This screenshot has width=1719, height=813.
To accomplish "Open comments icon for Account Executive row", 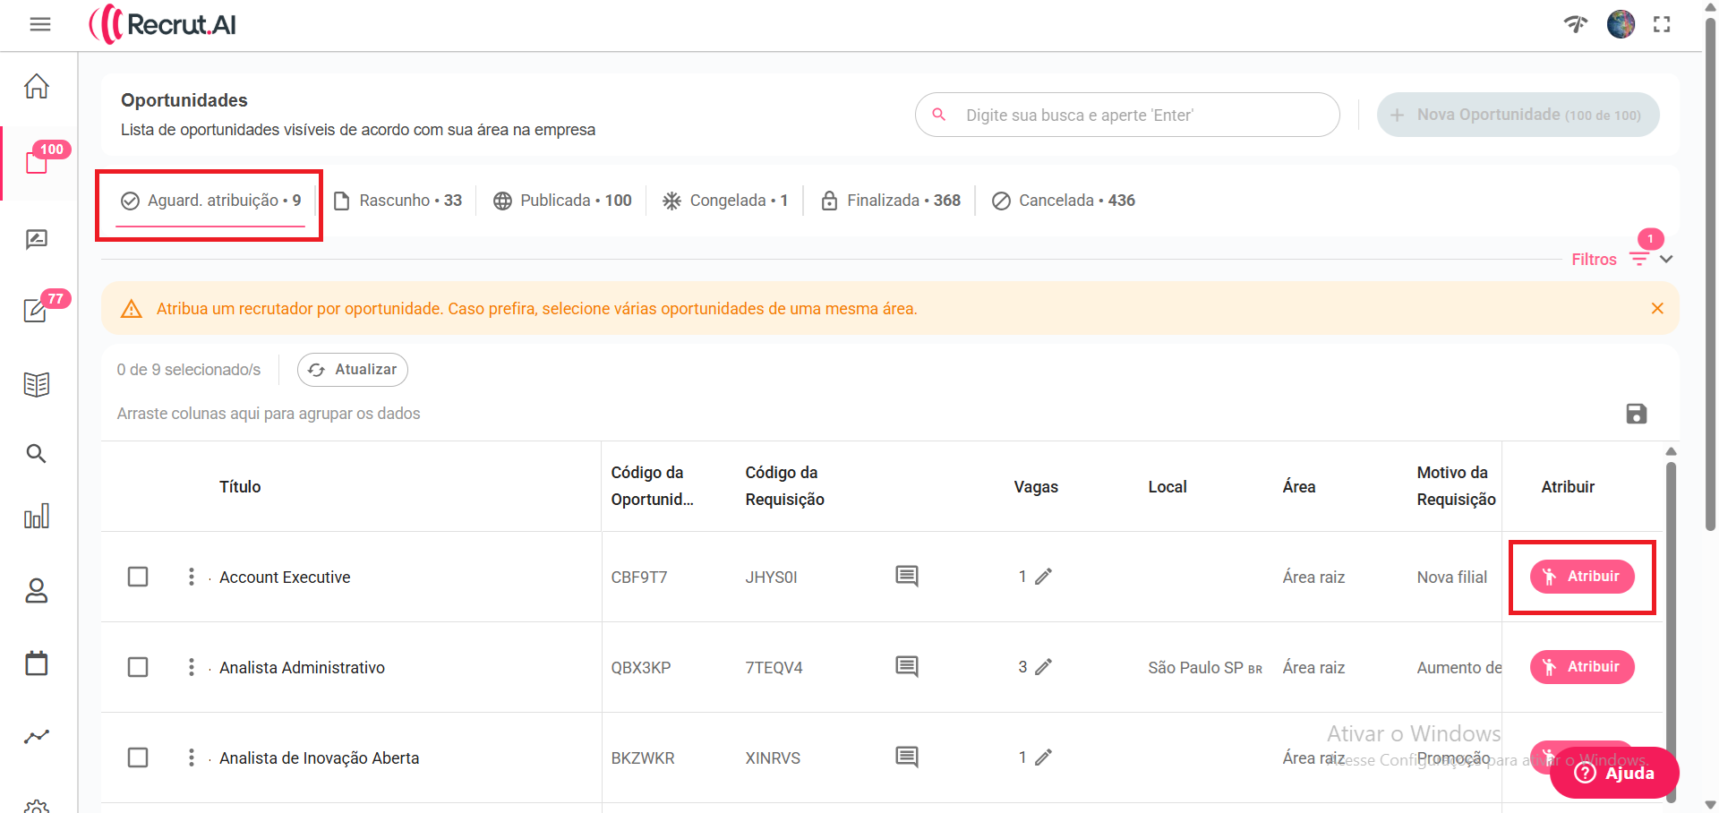I will 906,576.
